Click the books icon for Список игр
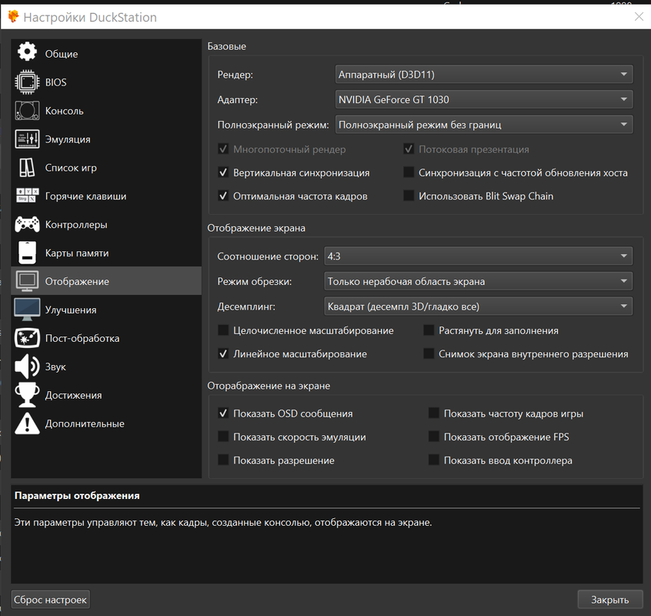This screenshot has height=616, width=651. [27, 167]
